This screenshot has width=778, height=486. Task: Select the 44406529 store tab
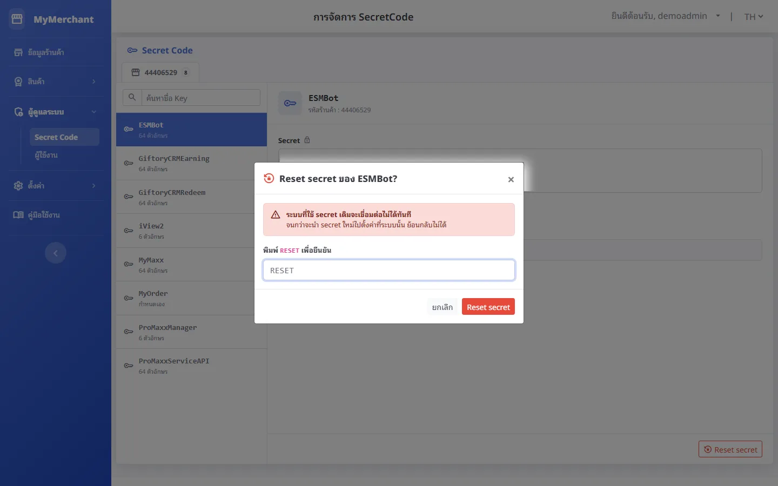(160, 72)
